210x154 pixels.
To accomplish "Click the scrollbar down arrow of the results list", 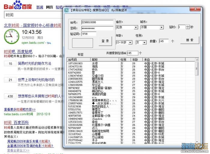I will (x=197, y=142).
